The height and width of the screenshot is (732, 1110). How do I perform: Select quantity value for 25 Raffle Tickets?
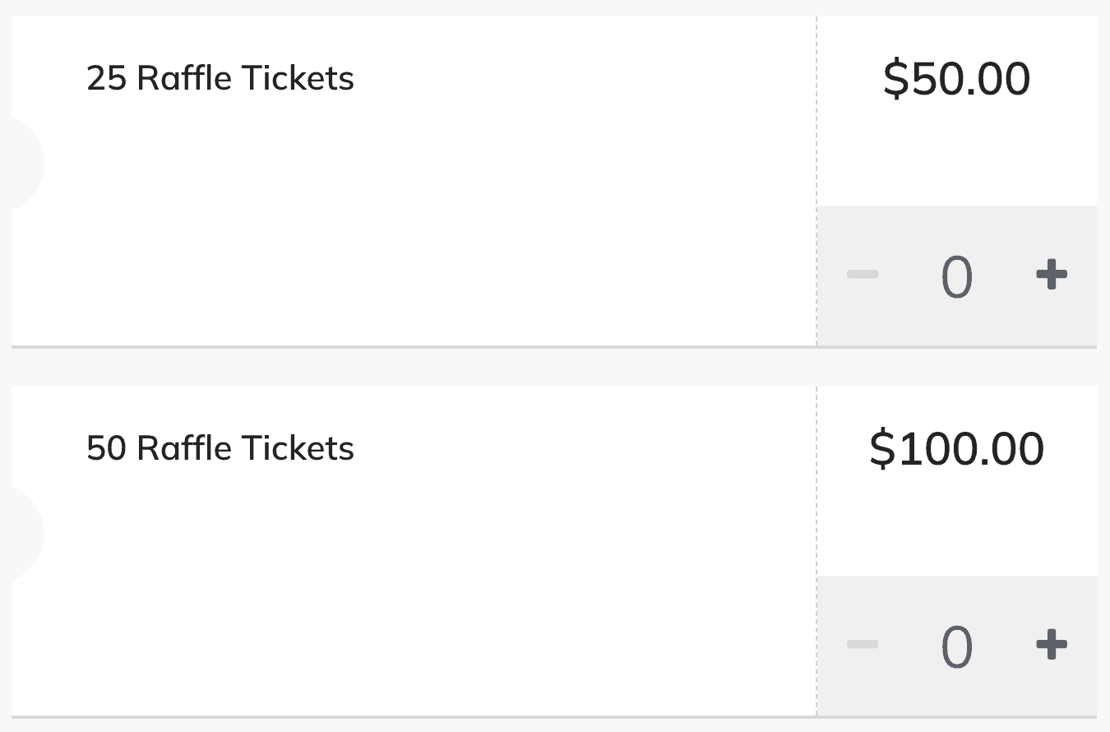tap(957, 276)
